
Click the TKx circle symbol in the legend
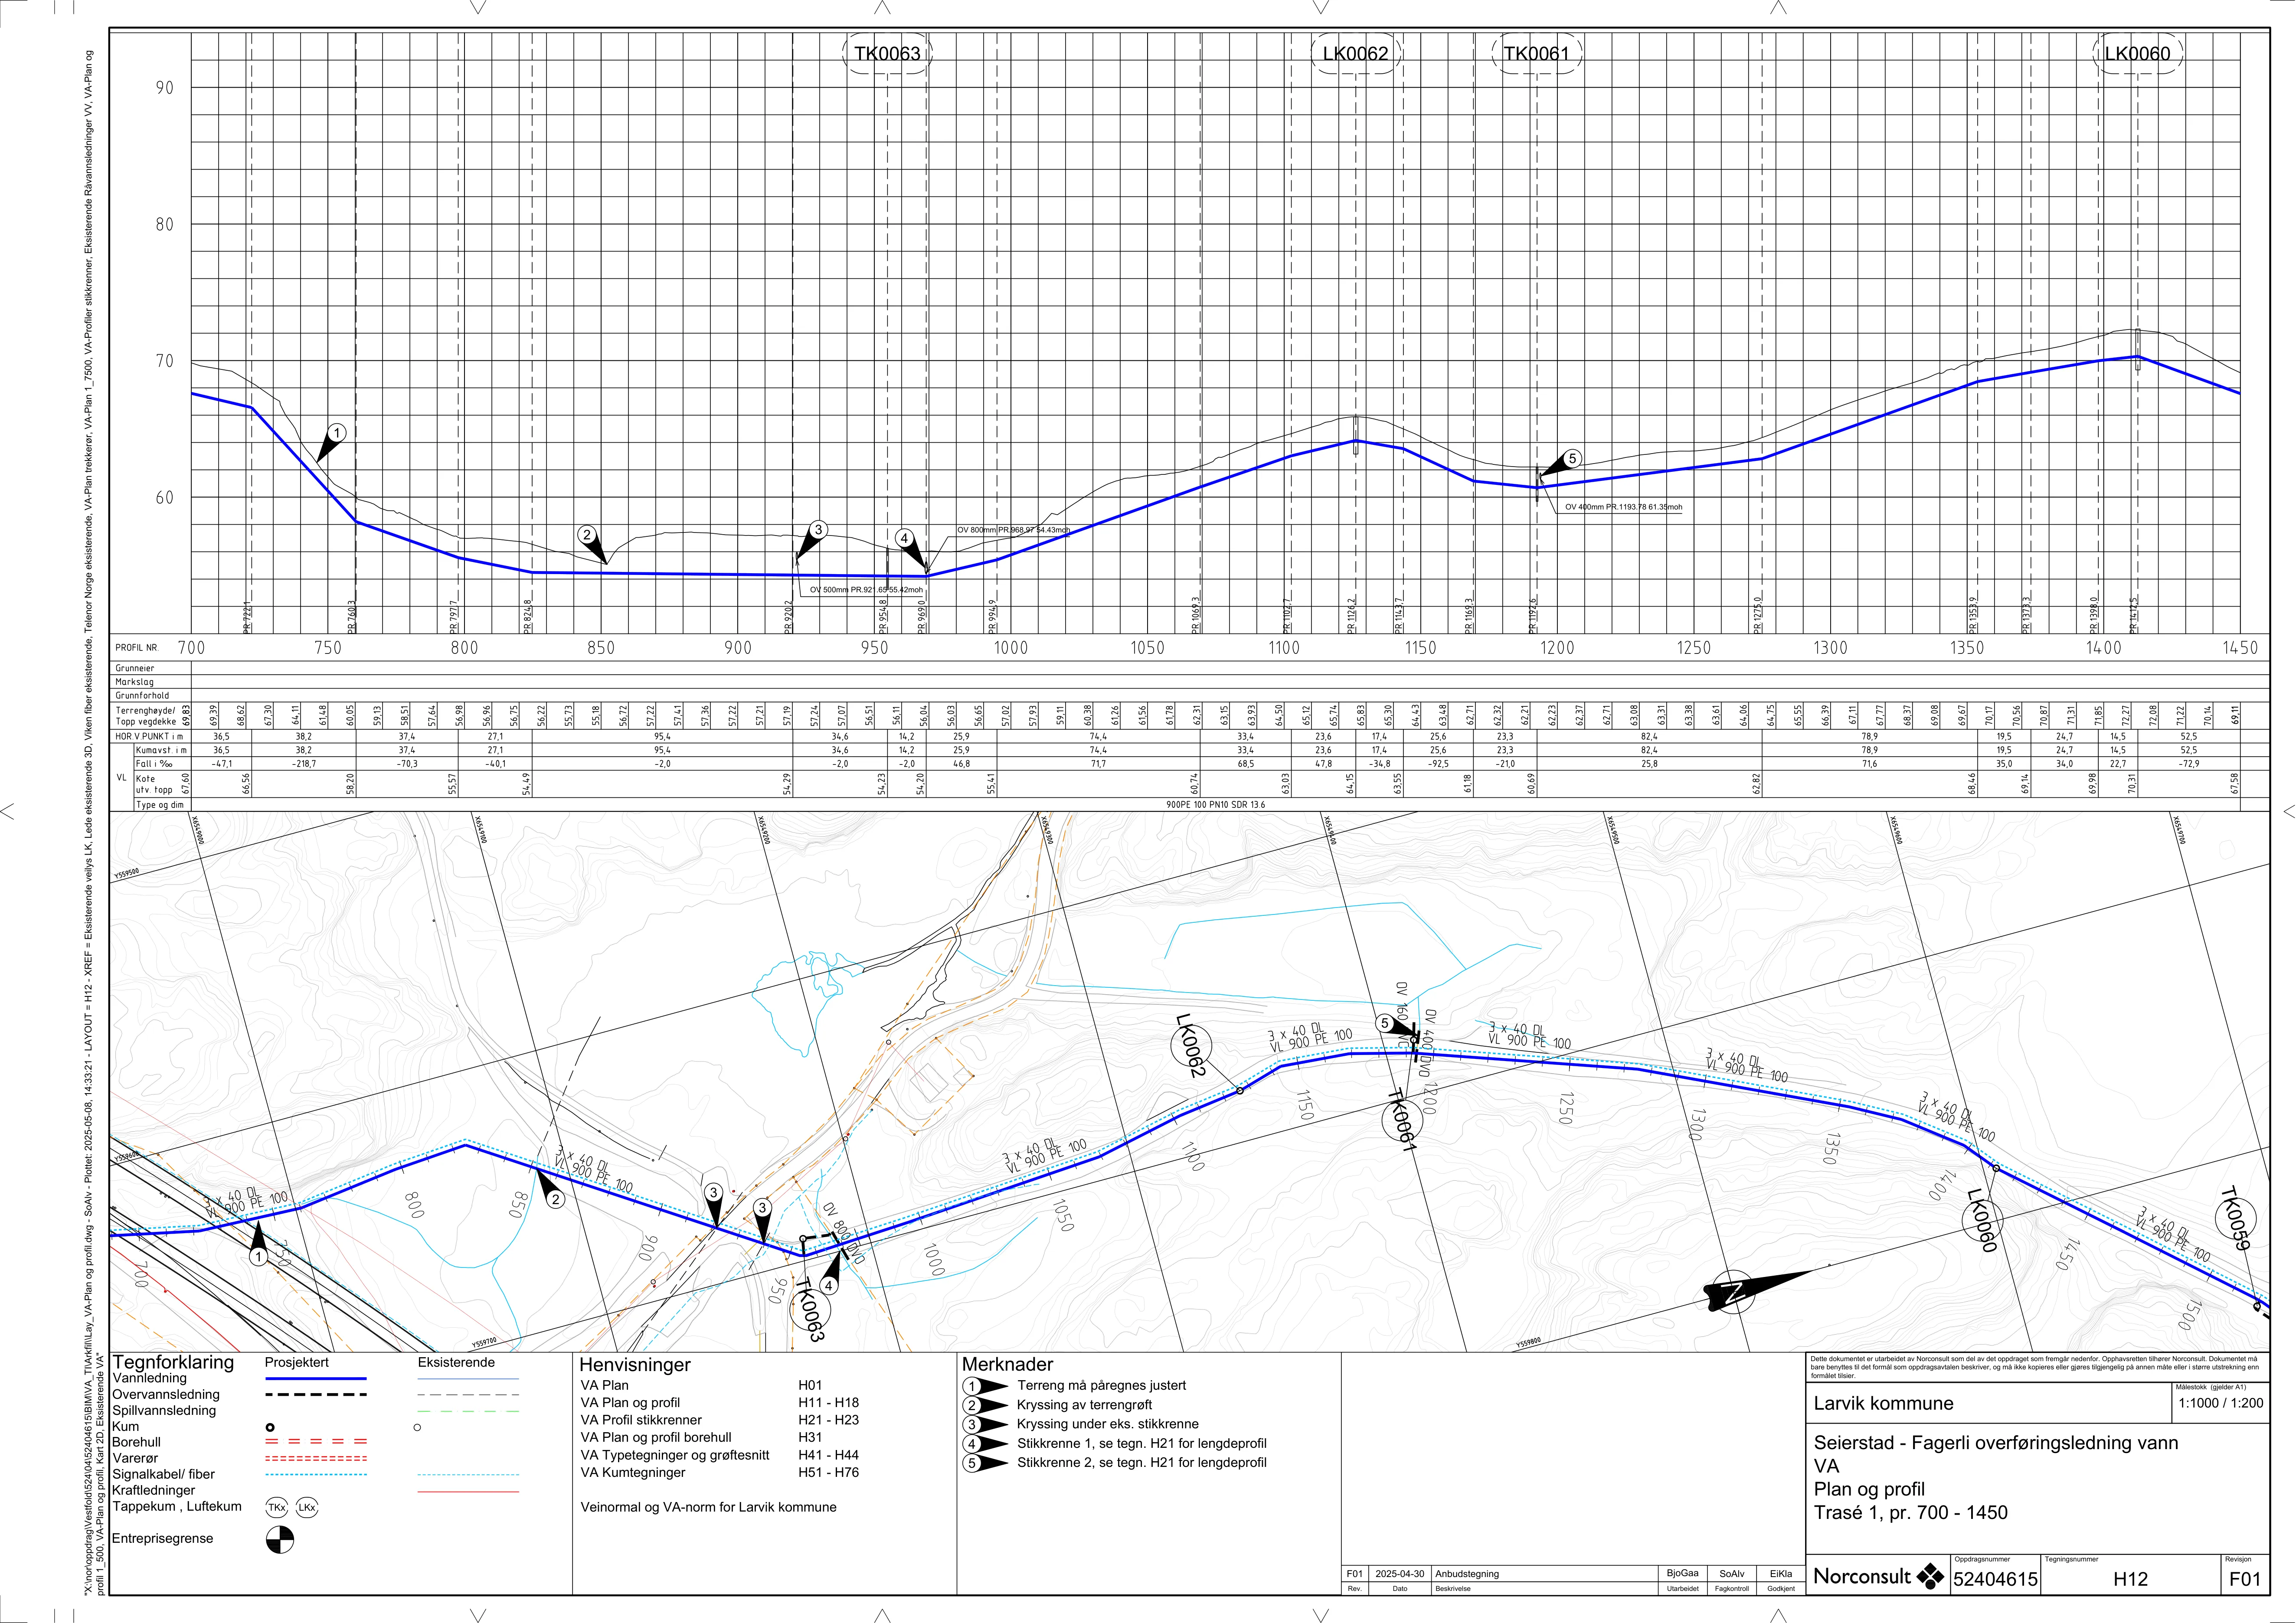click(x=277, y=1507)
